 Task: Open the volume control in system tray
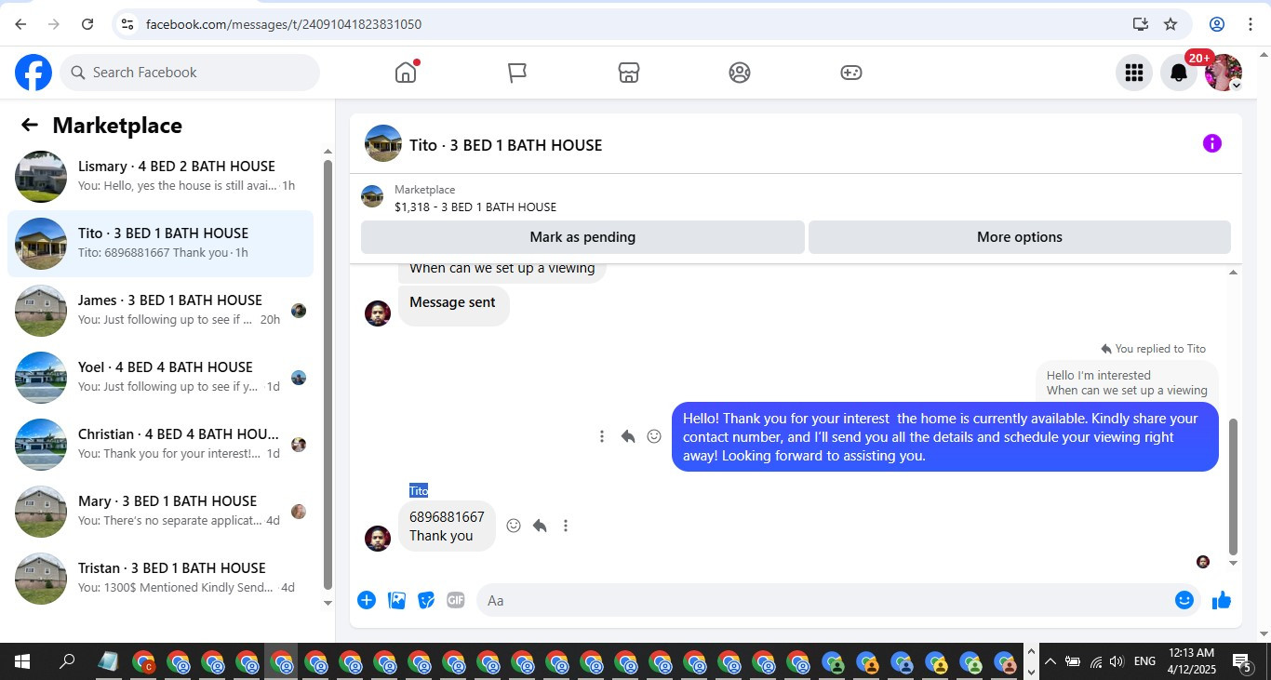(1117, 661)
